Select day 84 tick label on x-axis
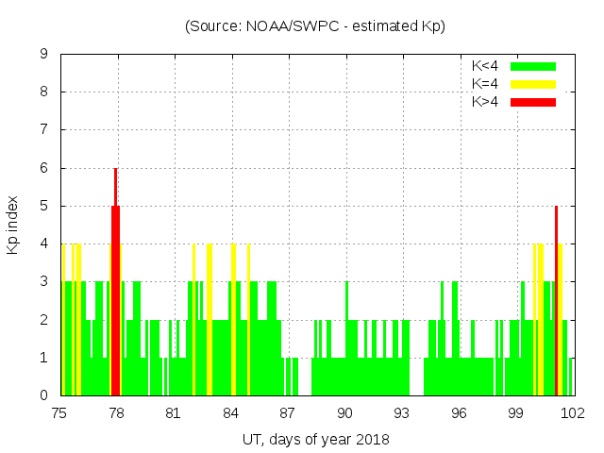 point(230,413)
